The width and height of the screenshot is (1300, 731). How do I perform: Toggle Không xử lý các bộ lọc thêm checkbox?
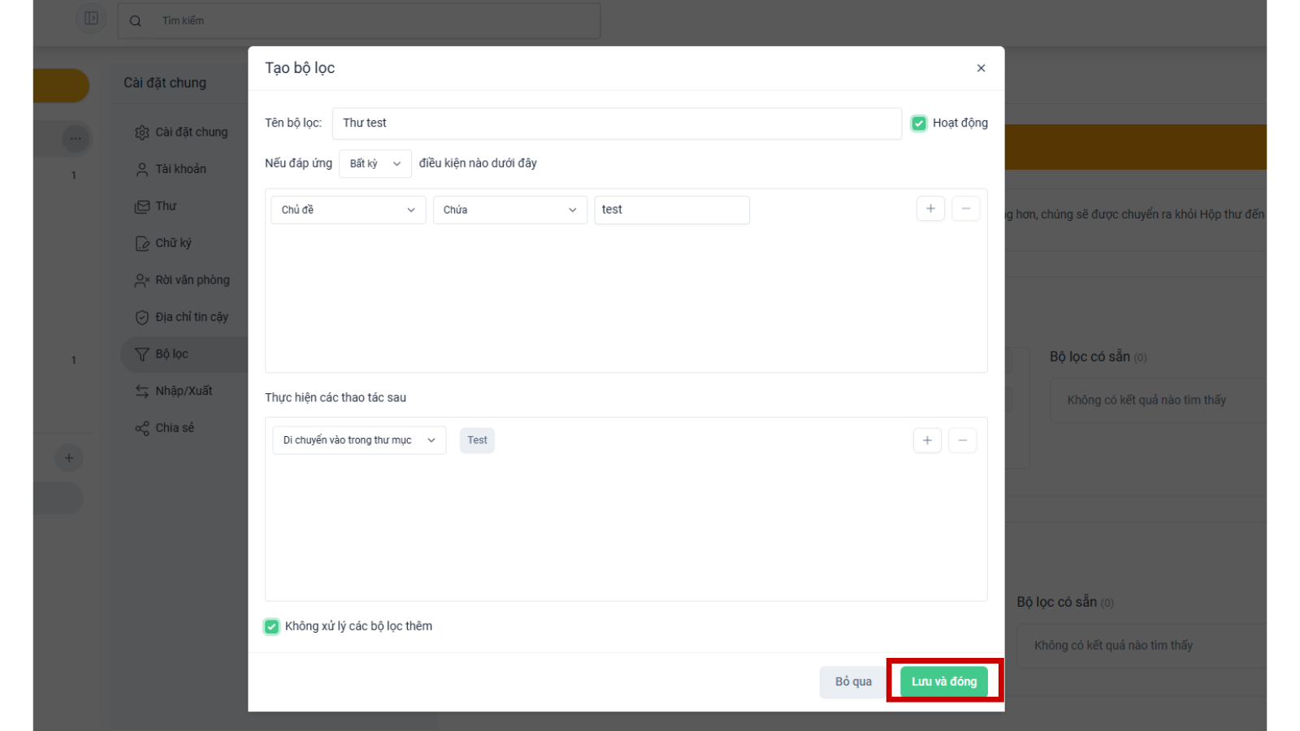271,626
